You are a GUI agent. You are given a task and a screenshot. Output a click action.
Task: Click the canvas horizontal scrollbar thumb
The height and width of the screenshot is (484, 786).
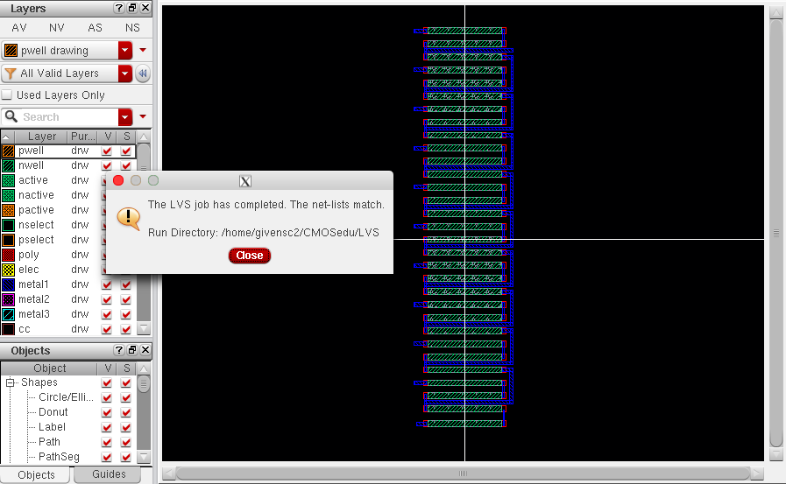463,473
